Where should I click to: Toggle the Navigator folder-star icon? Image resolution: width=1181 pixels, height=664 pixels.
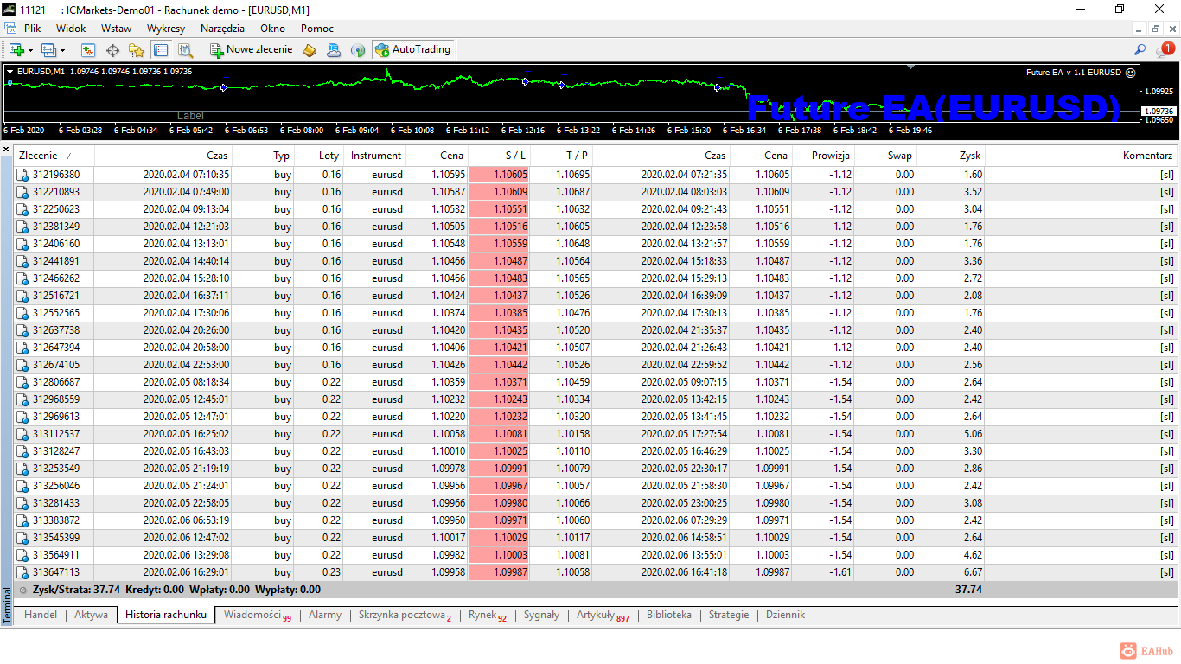click(137, 50)
